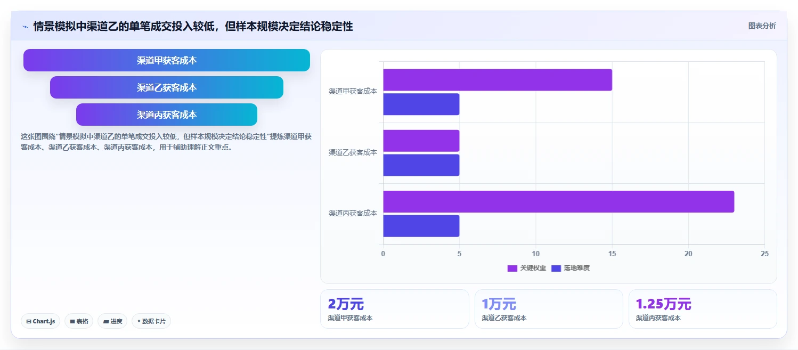Open the 1.25万元 data card
The width and height of the screenshot is (798, 350).
(x=703, y=309)
